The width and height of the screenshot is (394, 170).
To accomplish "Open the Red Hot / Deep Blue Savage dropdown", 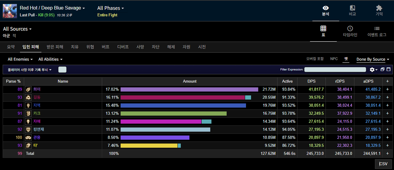I will [x=52, y=8].
